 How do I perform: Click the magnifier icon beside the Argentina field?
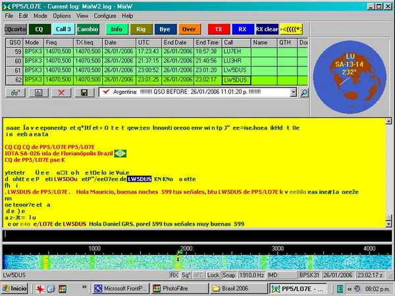point(303,93)
